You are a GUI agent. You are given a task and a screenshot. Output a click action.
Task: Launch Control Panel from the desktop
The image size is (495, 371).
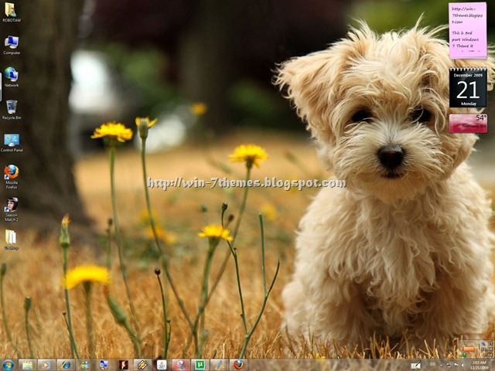12,143
